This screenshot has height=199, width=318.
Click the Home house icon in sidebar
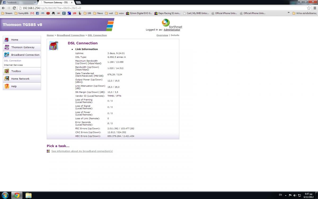pos(7,40)
